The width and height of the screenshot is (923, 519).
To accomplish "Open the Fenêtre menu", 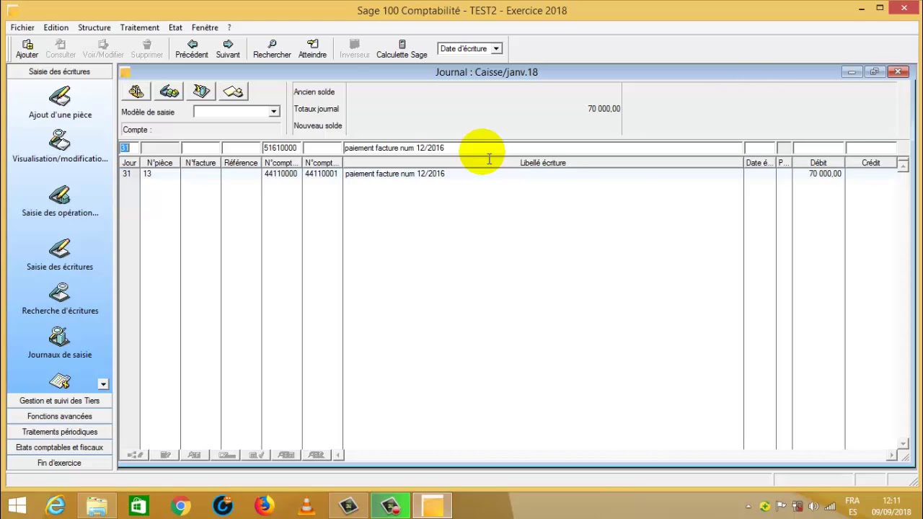I will pyautogui.click(x=205, y=27).
